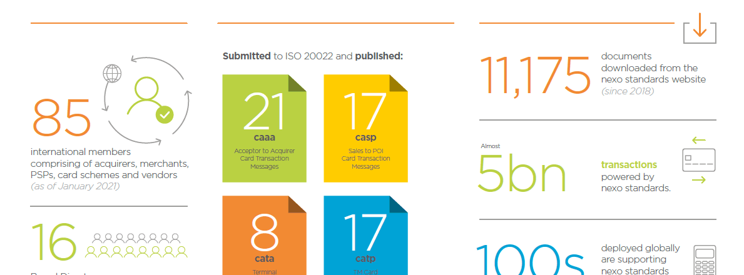Click the green 'transactions' word
Screen dimensions: 744x275
pos(629,165)
